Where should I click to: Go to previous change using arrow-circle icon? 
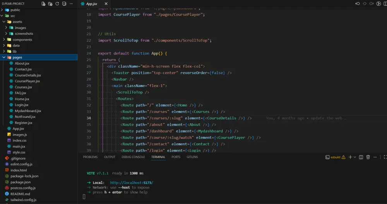click(x=357, y=4)
